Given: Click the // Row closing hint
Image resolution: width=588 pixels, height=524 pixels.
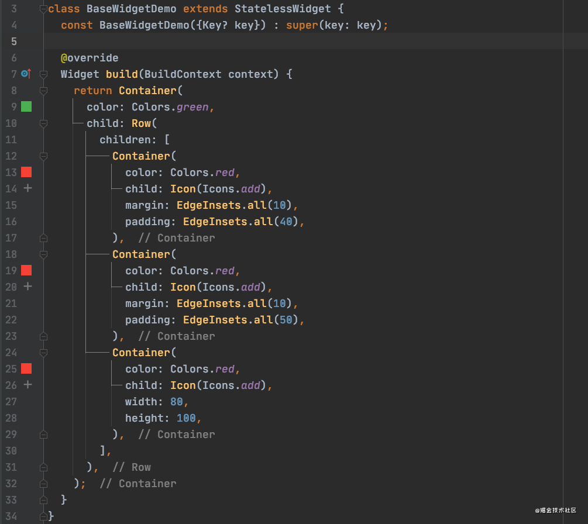Looking at the screenshot, I should pyautogui.click(x=132, y=467).
